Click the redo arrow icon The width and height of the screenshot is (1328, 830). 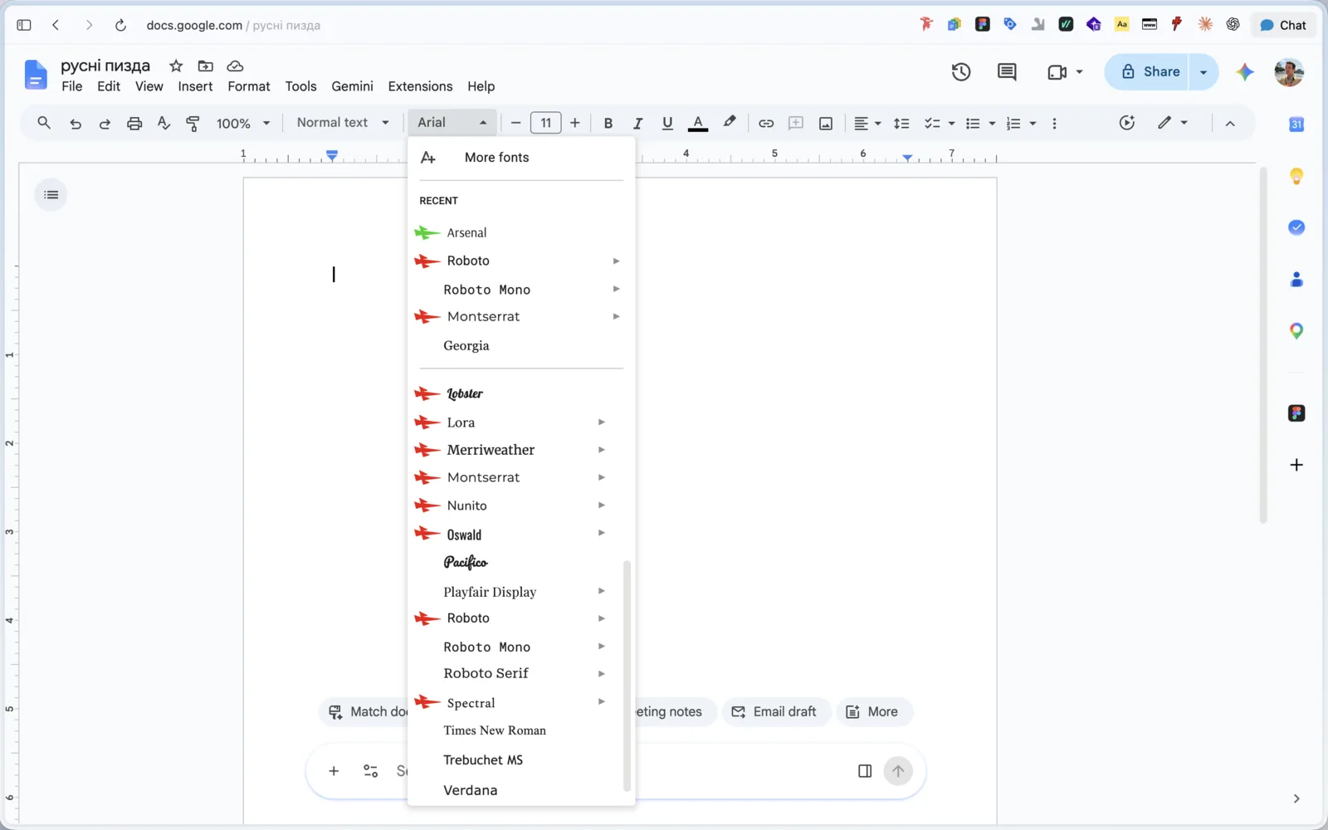(x=105, y=124)
